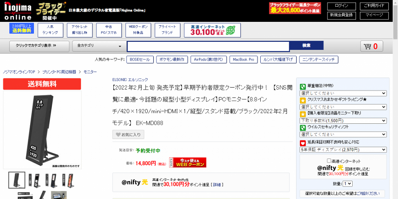Viewport: 398px width, 199px height.
Task: Open the 中古PC/スマホ menu item
Action: coord(109,30)
